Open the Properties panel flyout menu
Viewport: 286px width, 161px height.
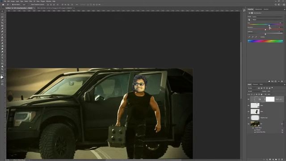(284, 9)
